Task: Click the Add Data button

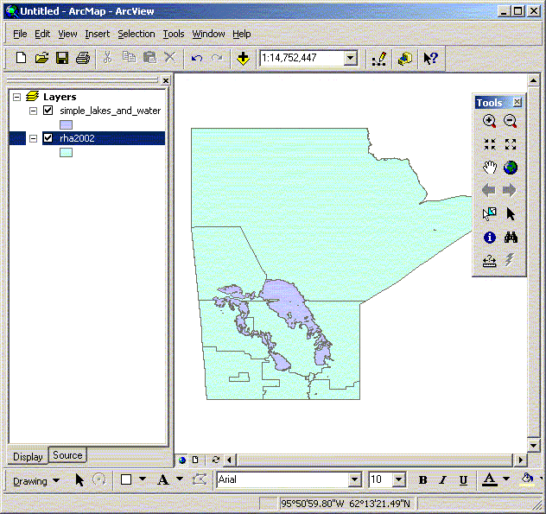Action: coord(243,58)
